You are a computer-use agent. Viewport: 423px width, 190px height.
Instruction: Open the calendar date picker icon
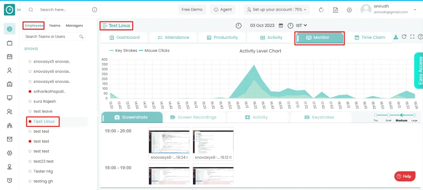click(281, 26)
